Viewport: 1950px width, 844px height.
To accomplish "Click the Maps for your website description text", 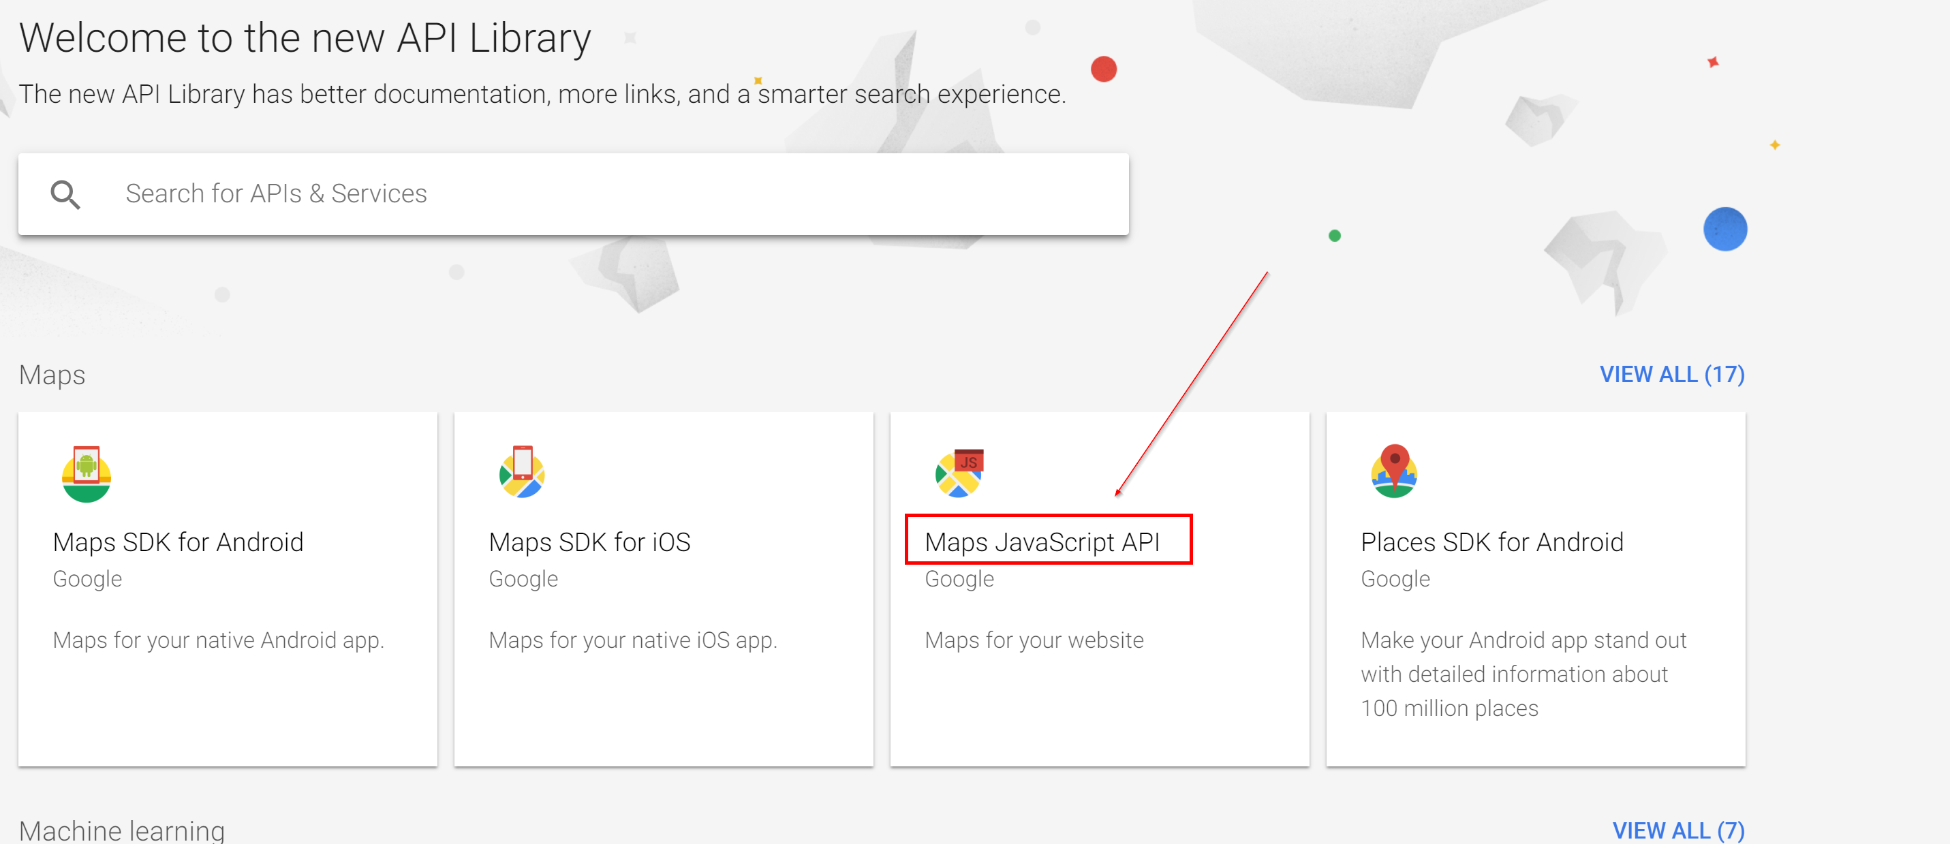I will (1034, 640).
